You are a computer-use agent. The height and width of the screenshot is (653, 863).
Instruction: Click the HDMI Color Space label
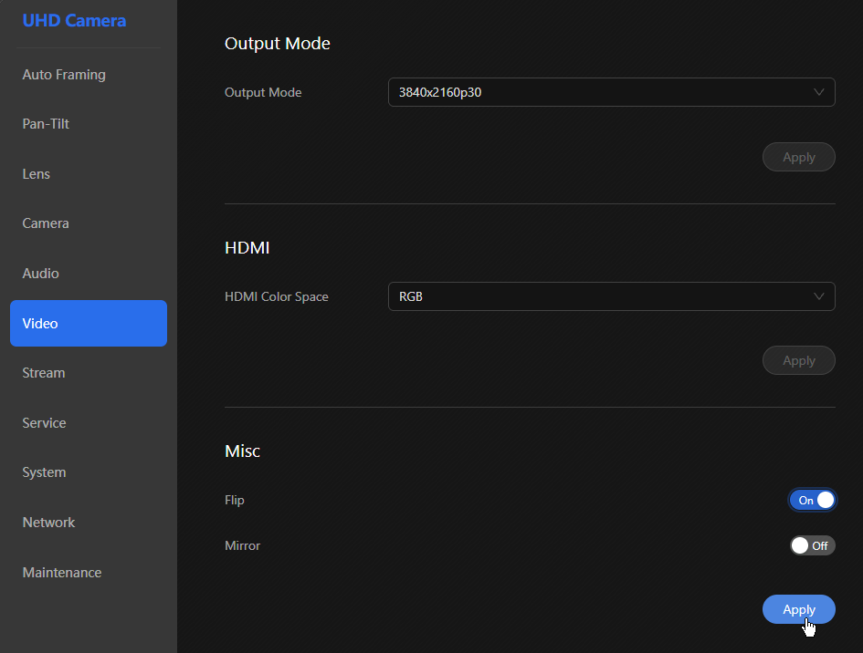[277, 296]
